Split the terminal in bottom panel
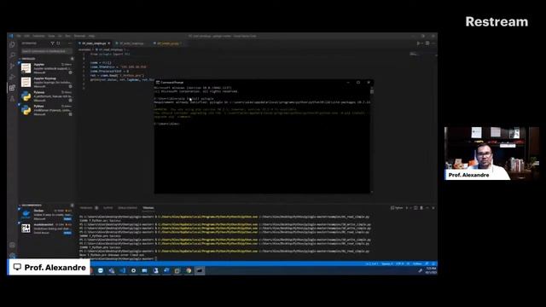The image size is (546, 307). click(415, 208)
